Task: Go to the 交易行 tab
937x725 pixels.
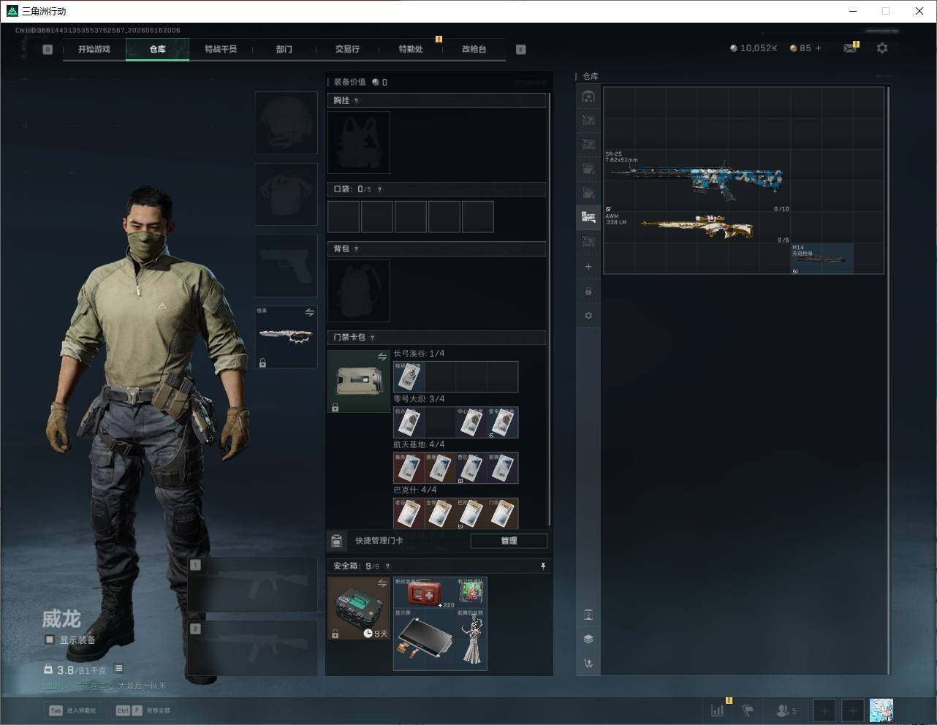Action: coord(347,49)
